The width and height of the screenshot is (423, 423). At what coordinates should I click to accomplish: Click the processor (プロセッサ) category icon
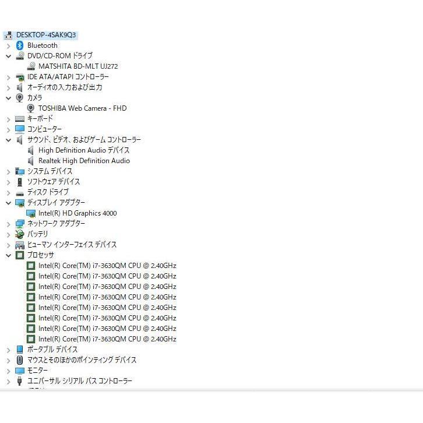tap(20, 255)
